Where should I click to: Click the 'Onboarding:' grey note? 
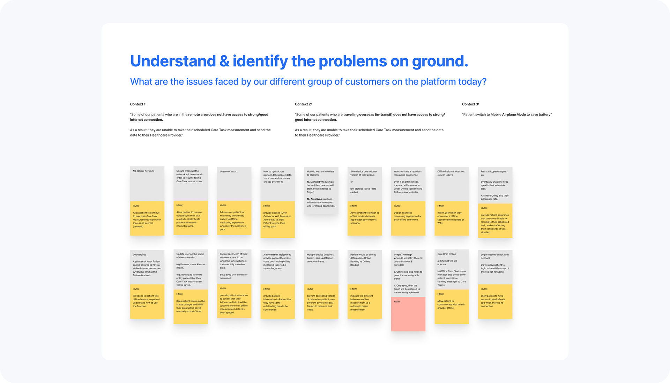tap(147, 267)
